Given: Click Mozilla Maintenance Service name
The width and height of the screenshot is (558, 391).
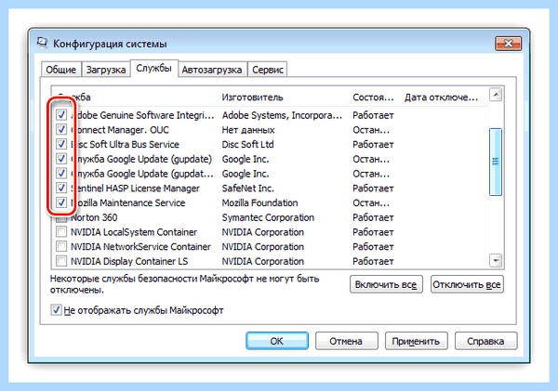Looking at the screenshot, I should [x=127, y=202].
